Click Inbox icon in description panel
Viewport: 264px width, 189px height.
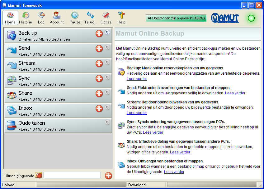point(121,165)
